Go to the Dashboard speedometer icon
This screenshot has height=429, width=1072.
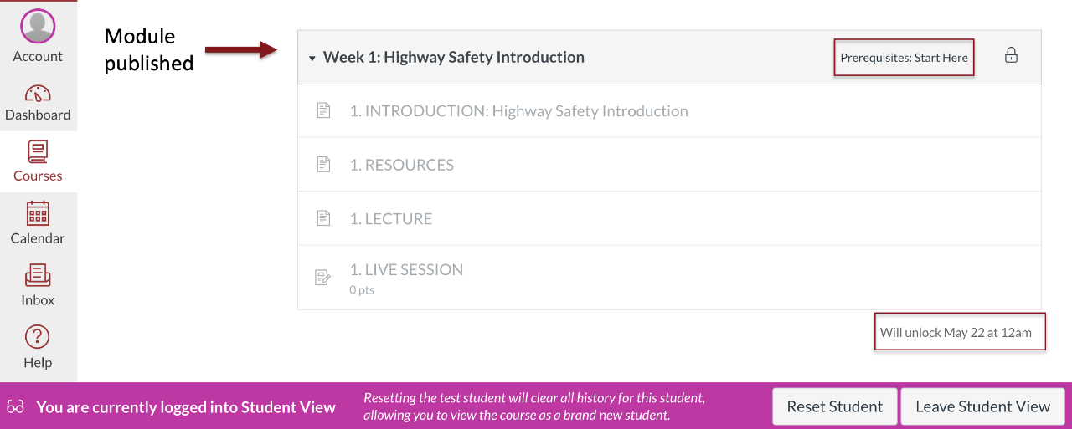click(x=38, y=93)
